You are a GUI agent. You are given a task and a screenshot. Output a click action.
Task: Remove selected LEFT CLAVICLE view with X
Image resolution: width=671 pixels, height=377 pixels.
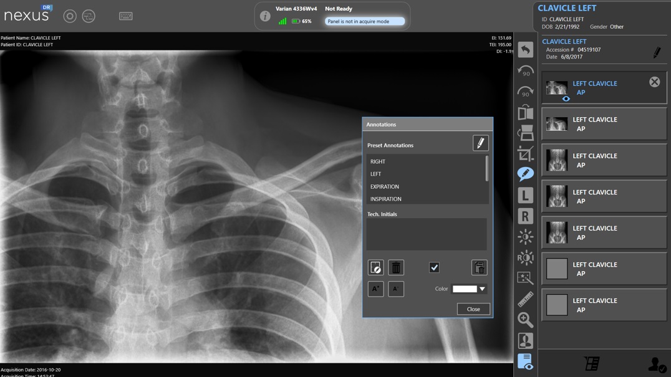[x=654, y=82]
